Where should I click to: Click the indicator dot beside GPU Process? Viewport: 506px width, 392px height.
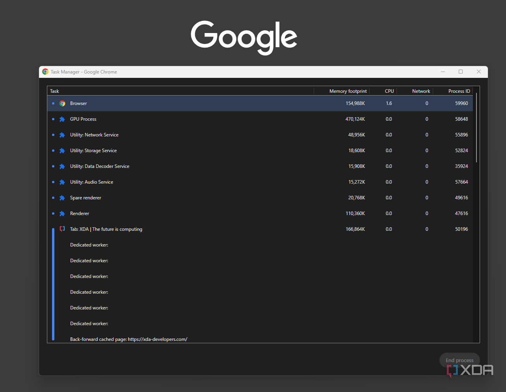pyautogui.click(x=53, y=119)
